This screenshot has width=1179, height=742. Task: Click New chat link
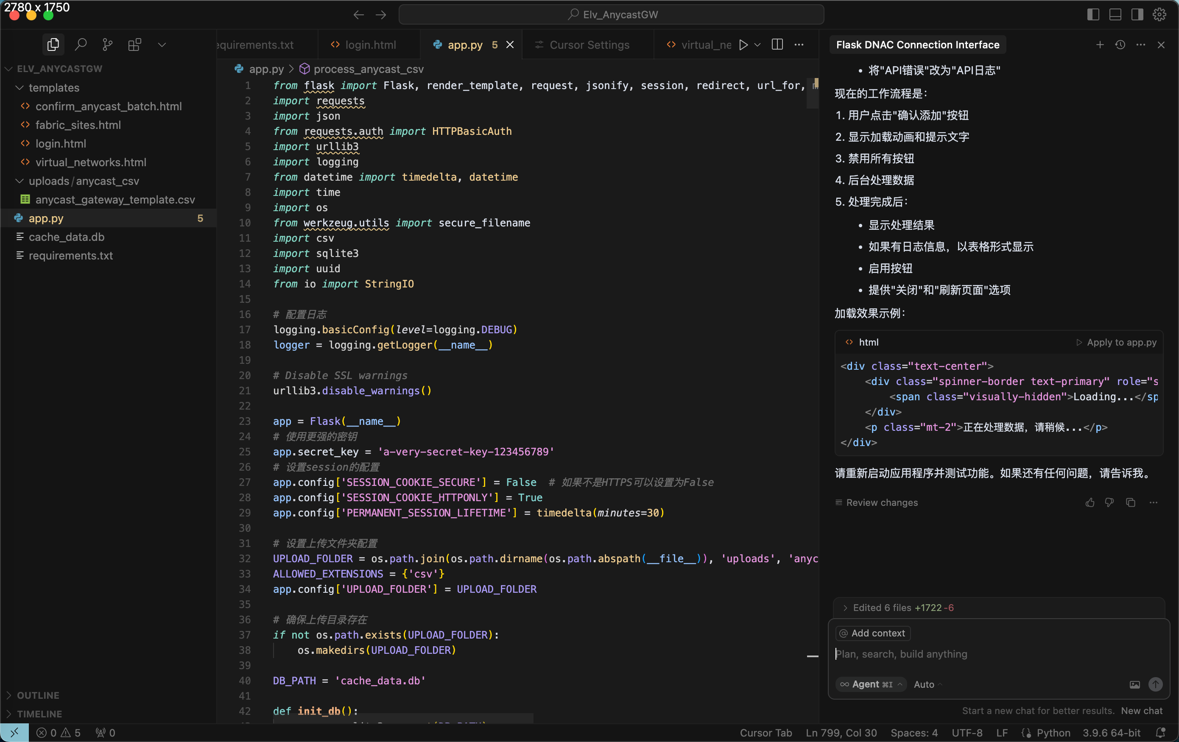point(1141,710)
